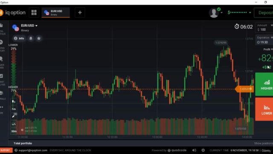Open the Total portfolio panel
The width and height of the screenshot is (273, 154).
coord(23,143)
